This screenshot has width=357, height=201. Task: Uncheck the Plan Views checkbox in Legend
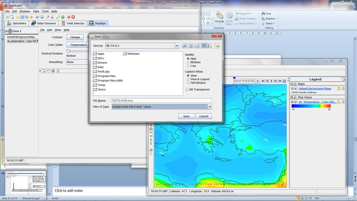295,97
